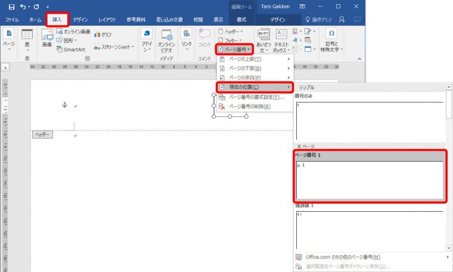
Task: Click the 操作アシスト lightbulb search
Action: click(319, 20)
